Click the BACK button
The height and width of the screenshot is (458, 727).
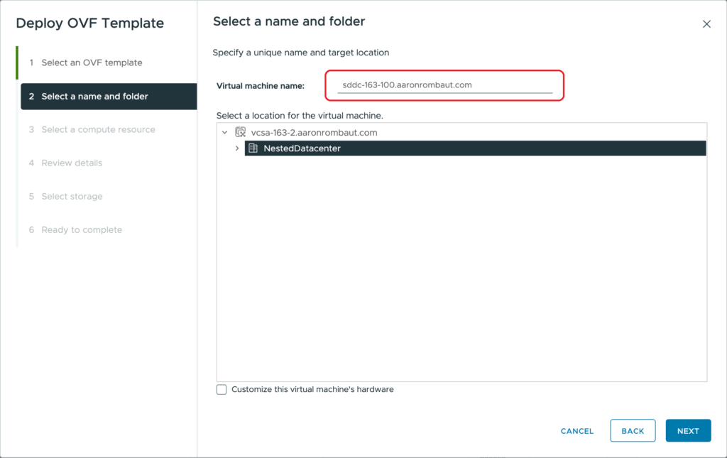633,431
